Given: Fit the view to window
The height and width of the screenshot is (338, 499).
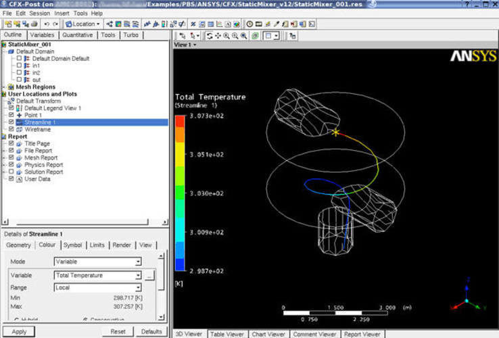Looking at the screenshot, I should click(244, 36).
